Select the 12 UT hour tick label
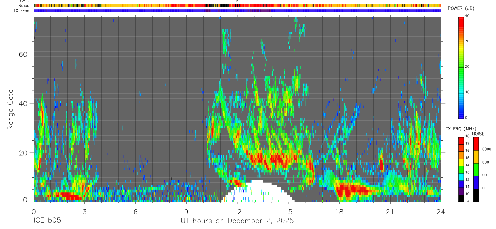The image size is (496, 229). click(x=237, y=211)
